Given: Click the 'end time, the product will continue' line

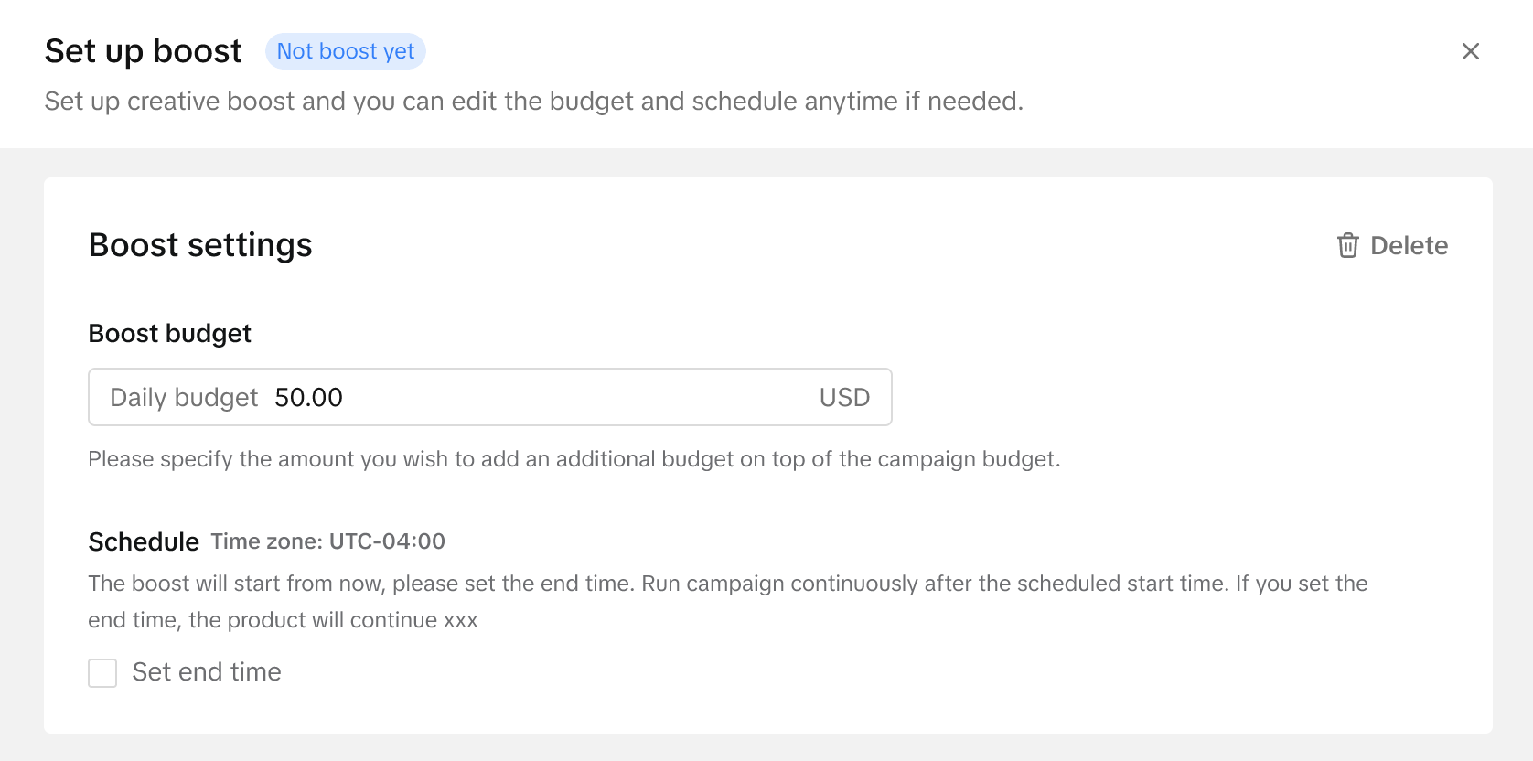Looking at the screenshot, I should (283, 620).
